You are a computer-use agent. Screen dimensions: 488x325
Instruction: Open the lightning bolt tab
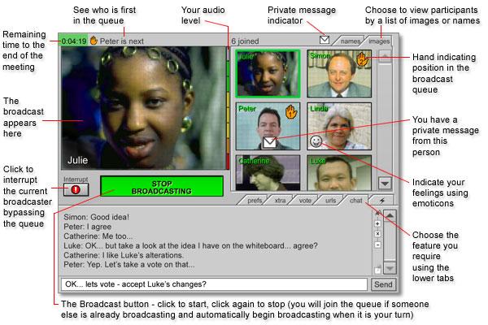pyautogui.click(x=381, y=200)
